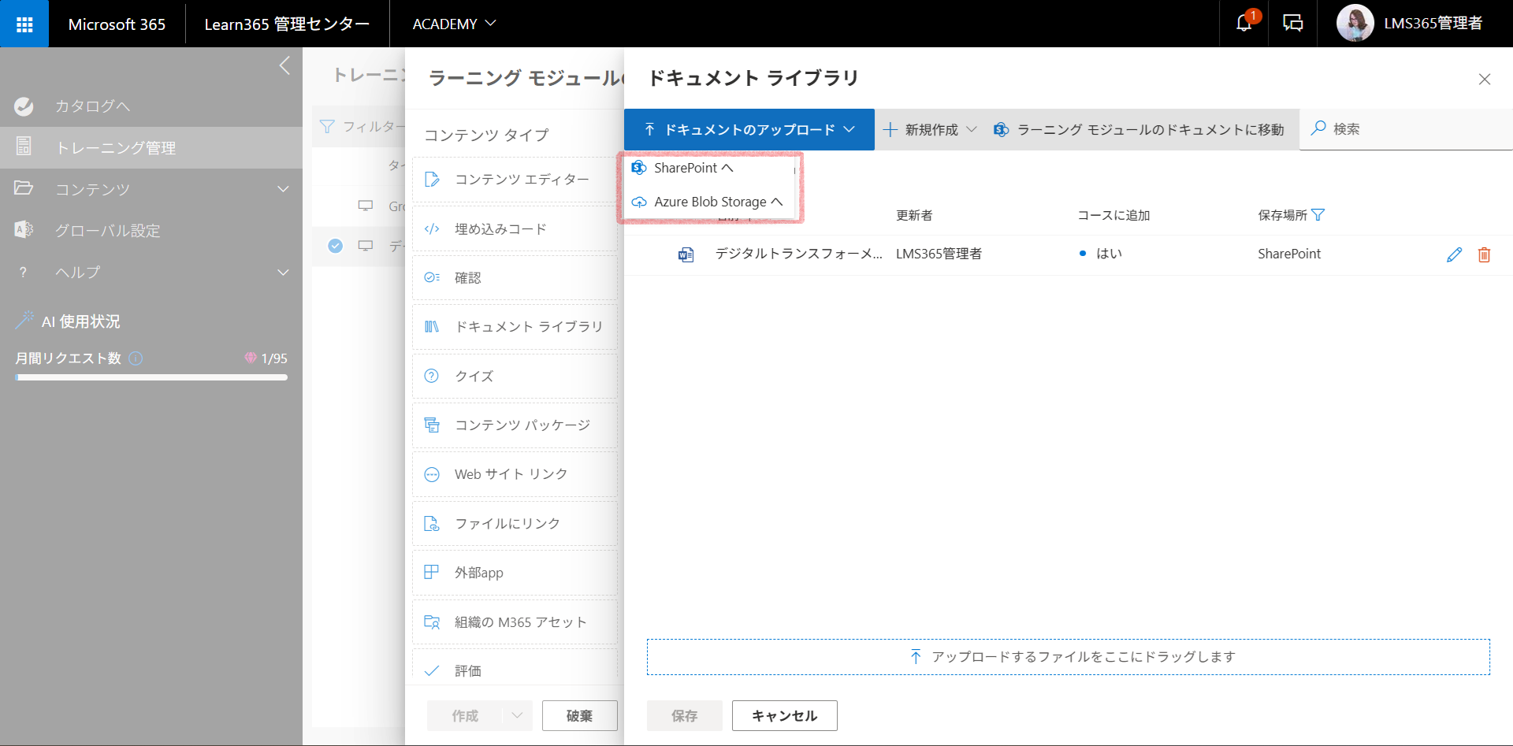The image size is (1513, 746).
Task: Click the Word file icon in the list
Action: coord(686,254)
